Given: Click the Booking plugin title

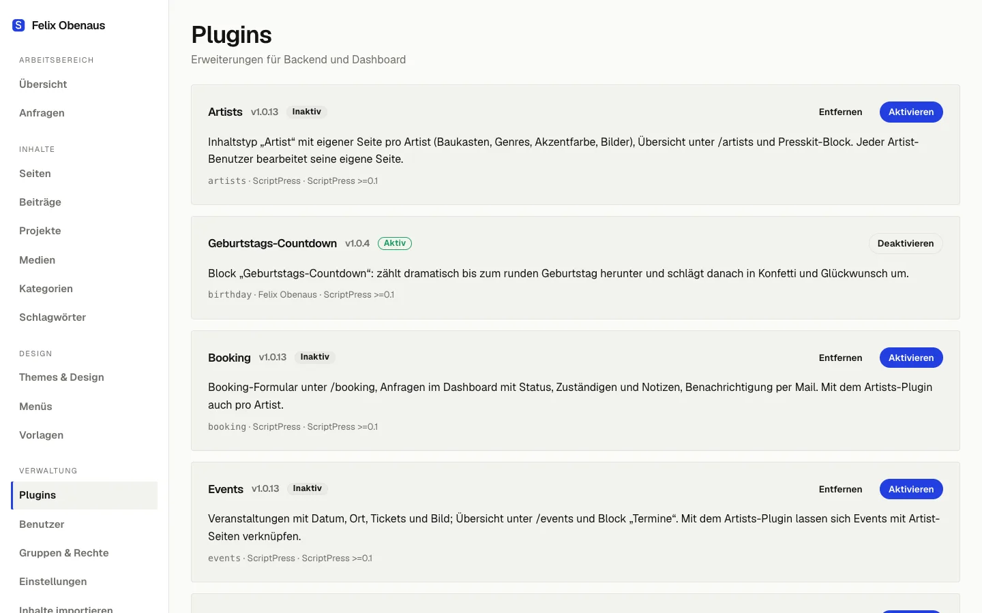Looking at the screenshot, I should (229, 358).
